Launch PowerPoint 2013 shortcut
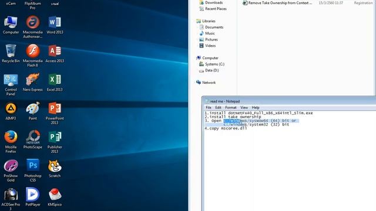The width and height of the screenshot is (376, 211). (55, 113)
